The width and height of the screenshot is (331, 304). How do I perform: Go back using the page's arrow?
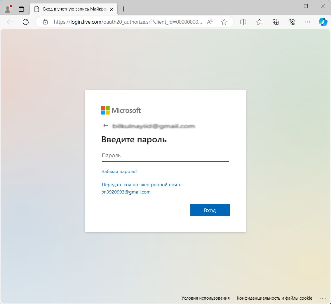(106, 125)
